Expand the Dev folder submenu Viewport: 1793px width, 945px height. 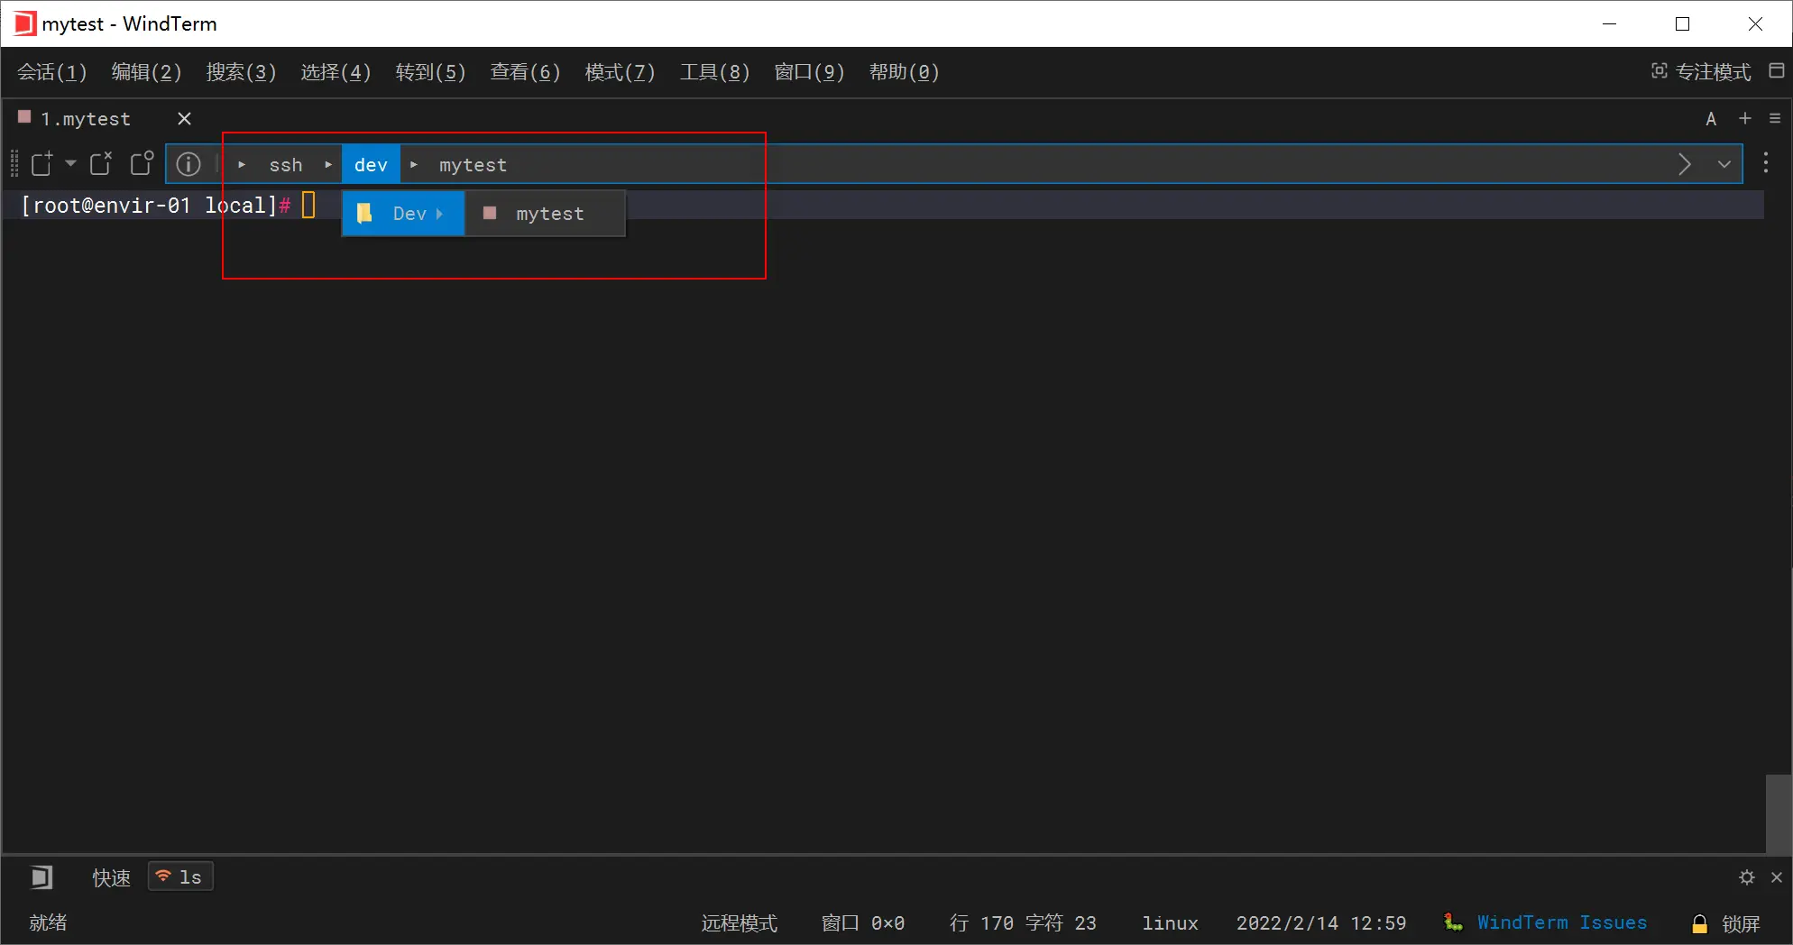point(403,214)
